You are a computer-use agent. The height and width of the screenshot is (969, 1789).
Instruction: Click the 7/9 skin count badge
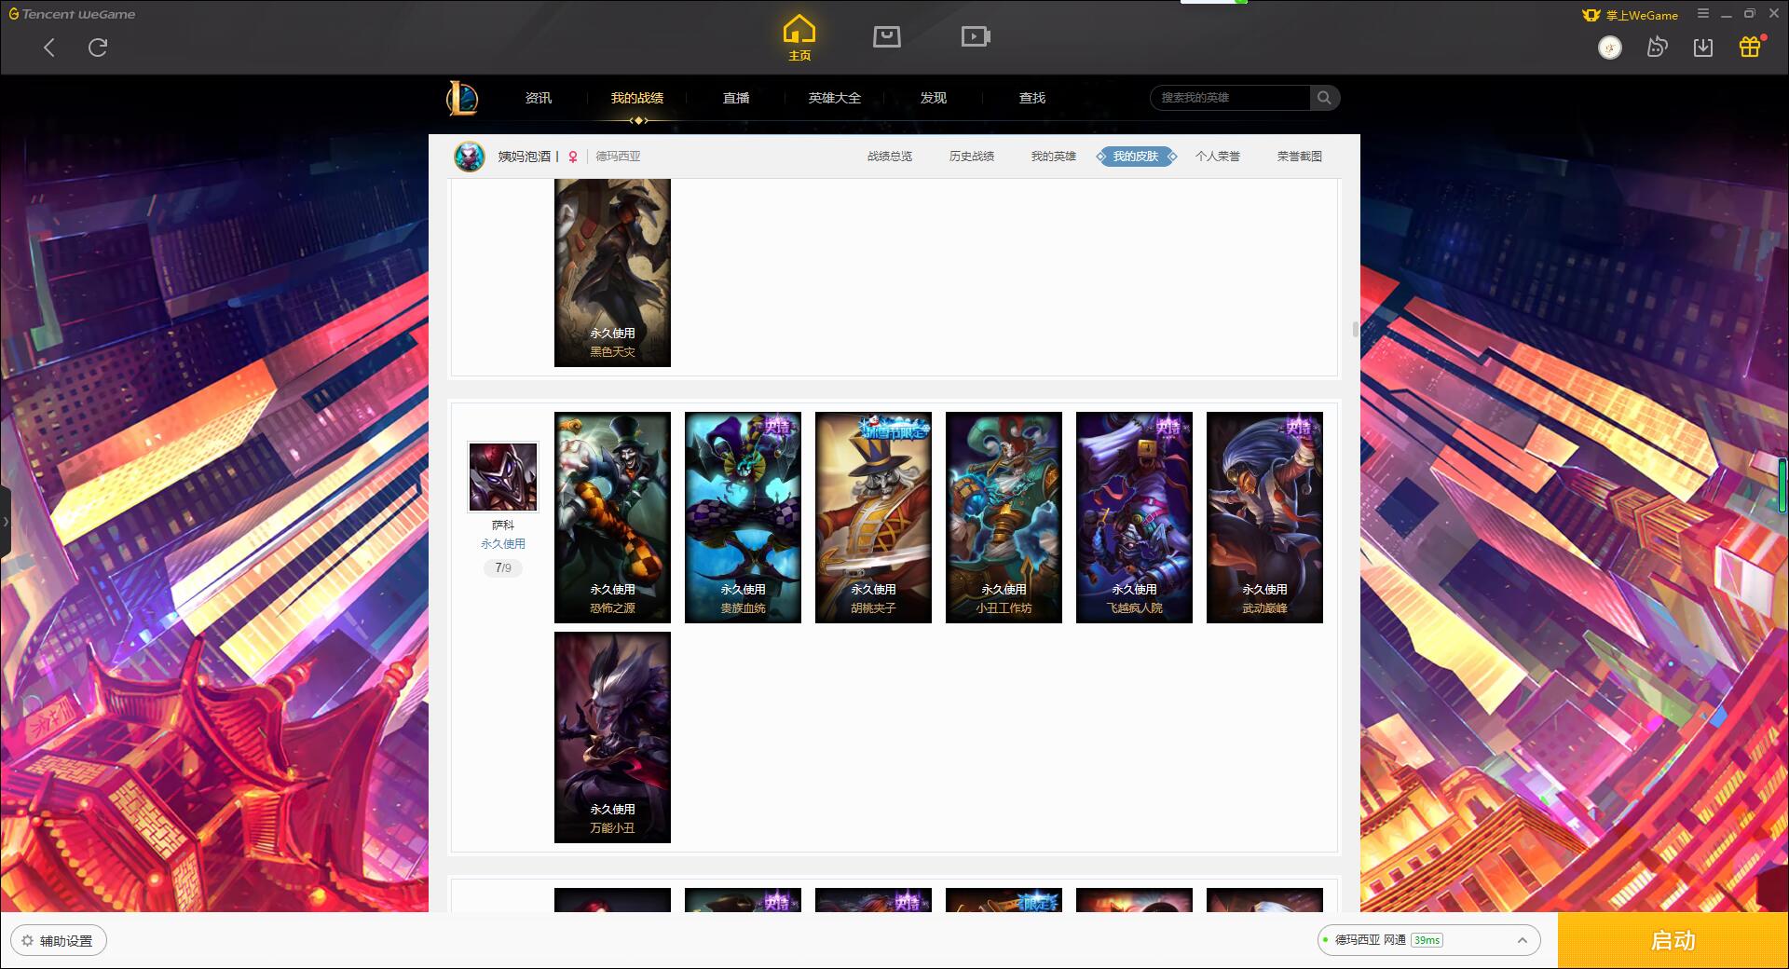pos(503,568)
